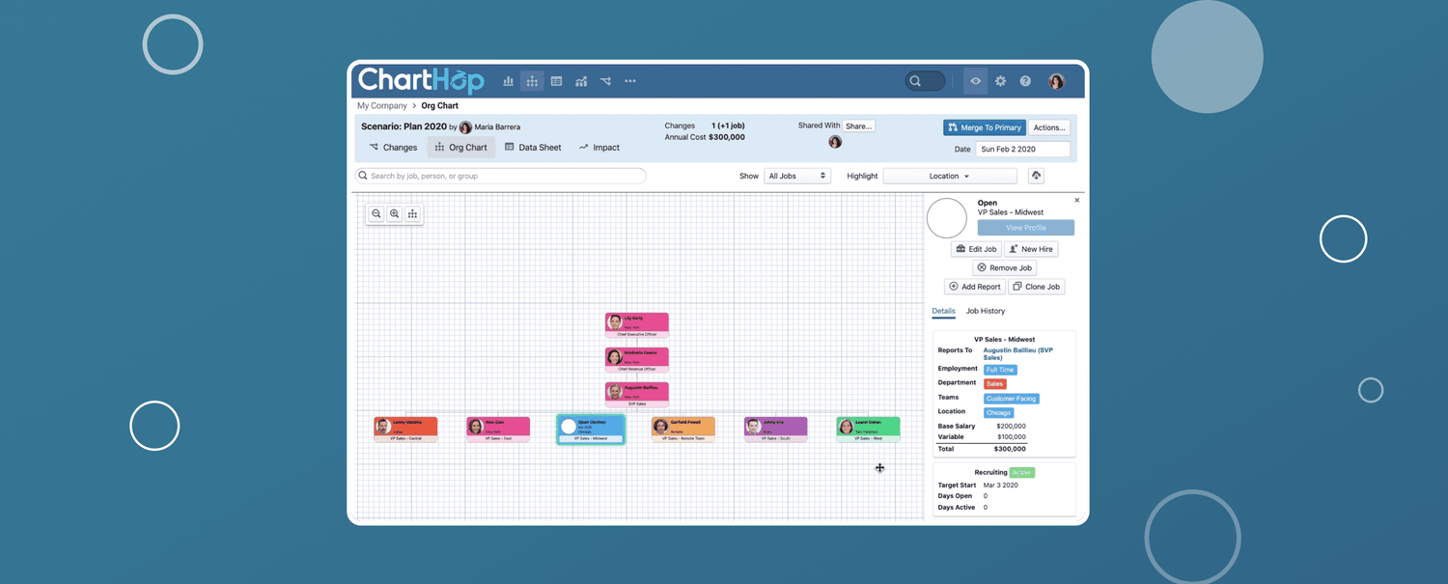Open the Show All Jobs dropdown

point(797,176)
